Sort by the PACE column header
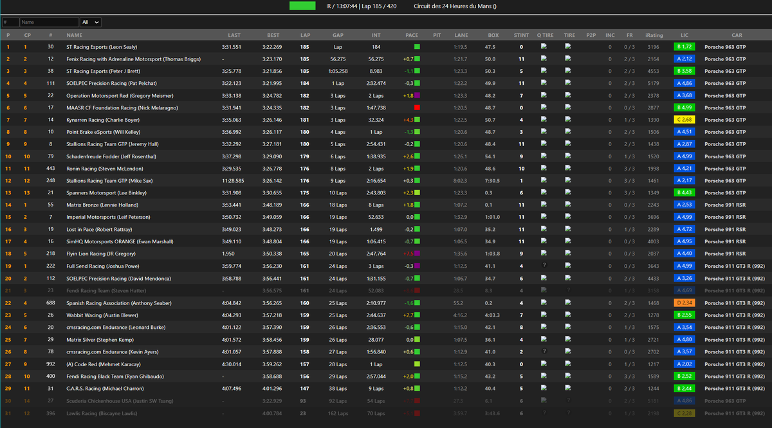The height and width of the screenshot is (428, 772). tap(412, 35)
